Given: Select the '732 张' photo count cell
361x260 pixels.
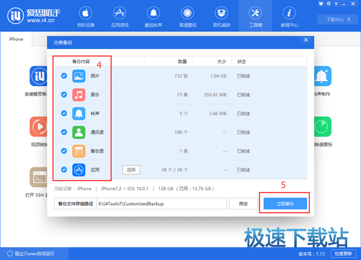Looking at the screenshot, I should click(x=181, y=76).
